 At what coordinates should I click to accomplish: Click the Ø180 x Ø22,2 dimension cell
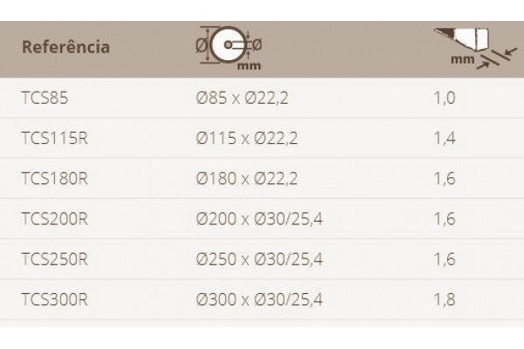(247, 179)
